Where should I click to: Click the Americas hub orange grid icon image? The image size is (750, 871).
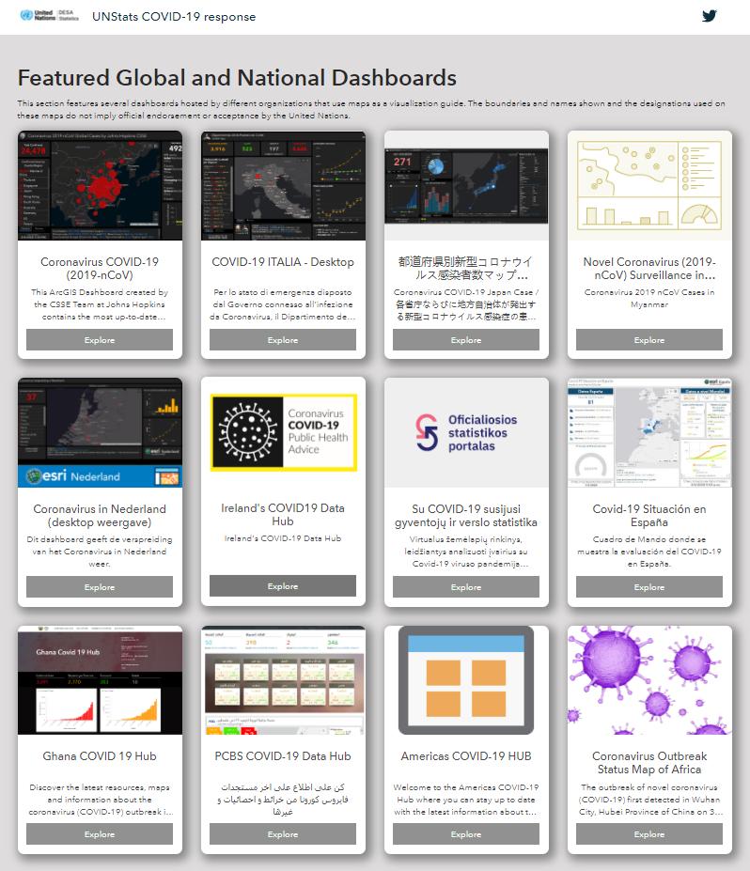[466, 679]
